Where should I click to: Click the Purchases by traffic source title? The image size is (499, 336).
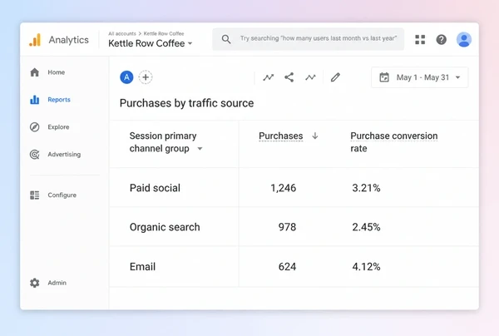point(187,103)
